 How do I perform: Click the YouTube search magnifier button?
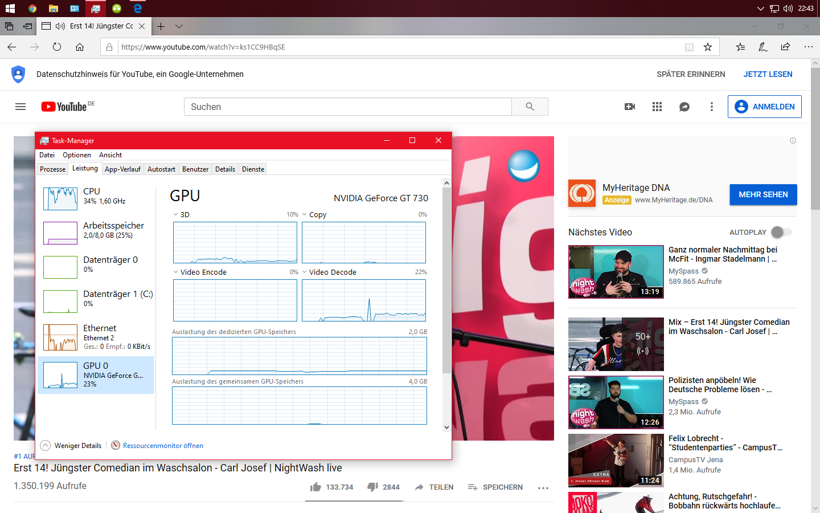(x=530, y=107)
